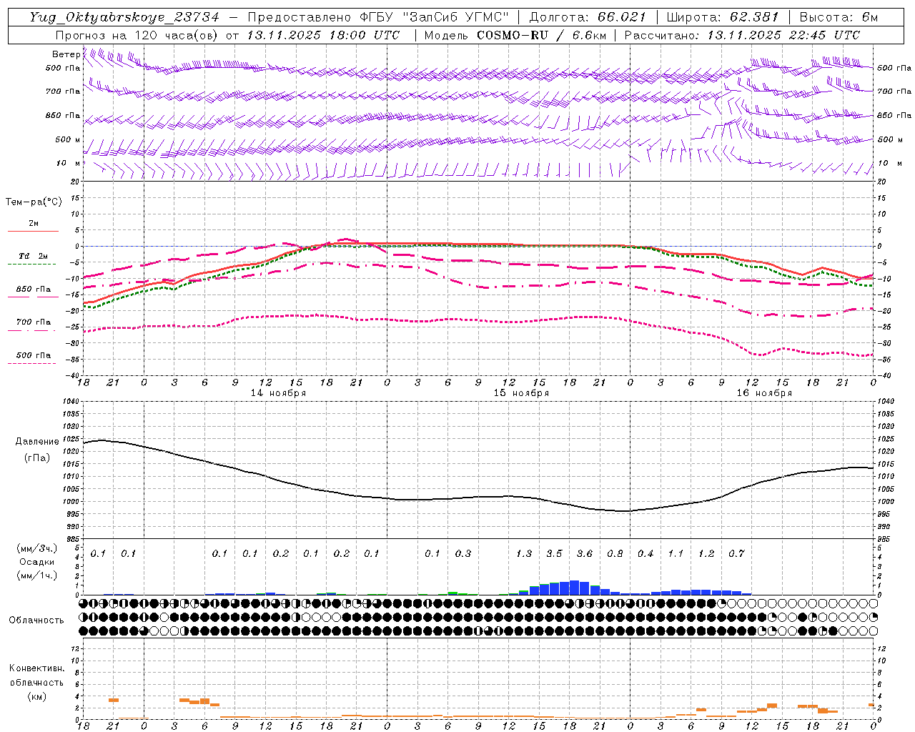The width and height of the screenshot is (915, 732).
Task: Click the 'Прогноз на 120 часа(ов)' text
Action: click(x=138, y=35)
